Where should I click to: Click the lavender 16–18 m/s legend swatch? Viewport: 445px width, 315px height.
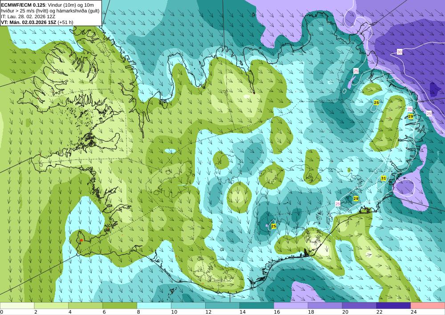tap(291, 306)
